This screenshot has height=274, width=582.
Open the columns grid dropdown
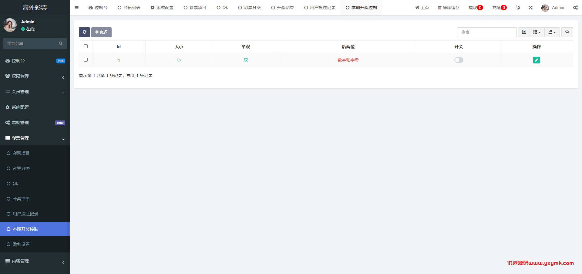(x=537, y=32)
